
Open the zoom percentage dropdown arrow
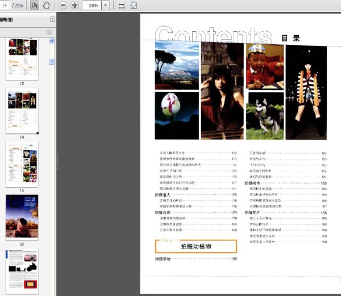pos(106,6)
